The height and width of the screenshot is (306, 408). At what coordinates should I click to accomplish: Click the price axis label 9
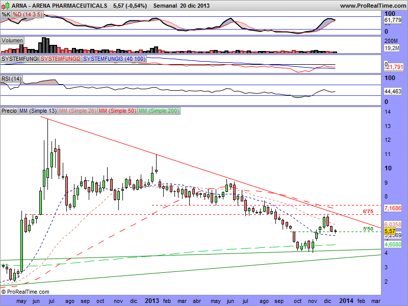386,183
